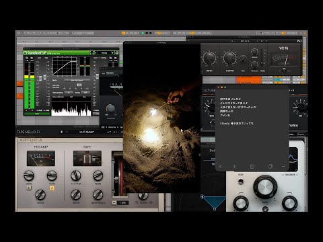Toggle the Drive boost button under the Drive knob
Image resolution: width=323 pixels, height=242 pixels.
29,188
